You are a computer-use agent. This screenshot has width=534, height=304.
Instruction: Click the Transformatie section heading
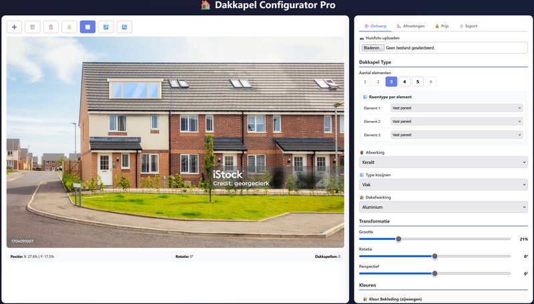374,221
